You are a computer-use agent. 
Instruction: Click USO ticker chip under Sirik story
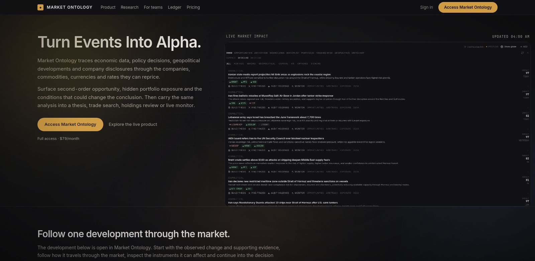point(253,82)
